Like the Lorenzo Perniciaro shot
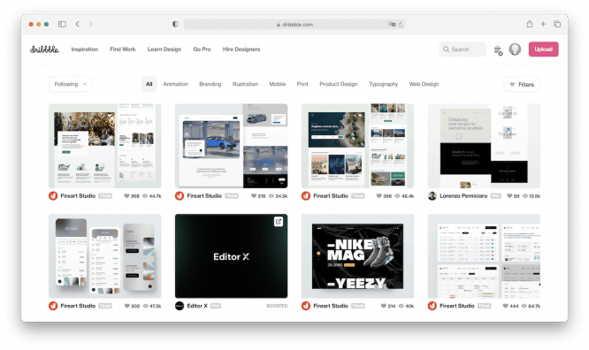 (x=509, y=195)
